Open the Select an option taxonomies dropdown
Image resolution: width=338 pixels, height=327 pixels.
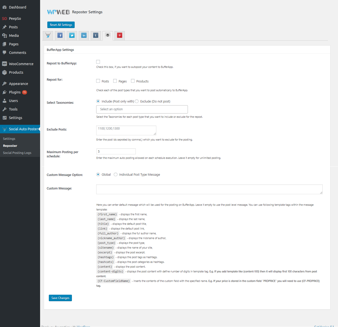tap(142, 109)
